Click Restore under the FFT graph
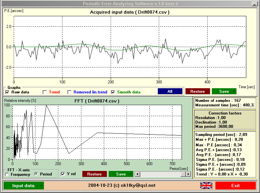260x193 pixels. 94,174
